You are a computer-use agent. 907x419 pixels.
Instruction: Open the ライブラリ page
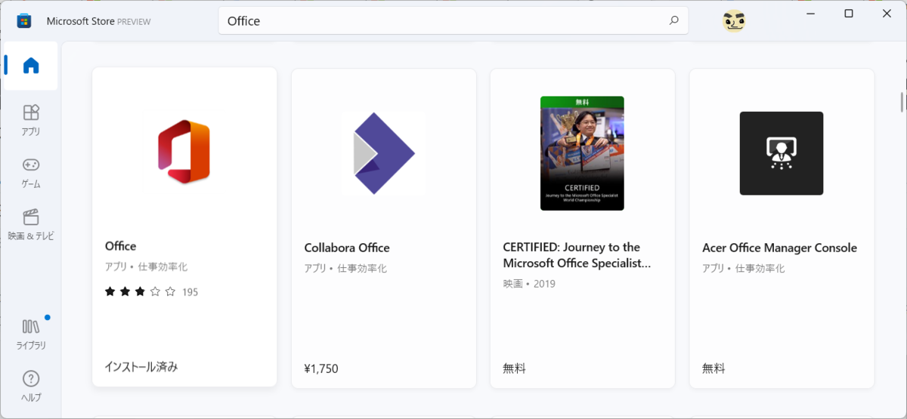pos(31,334)
